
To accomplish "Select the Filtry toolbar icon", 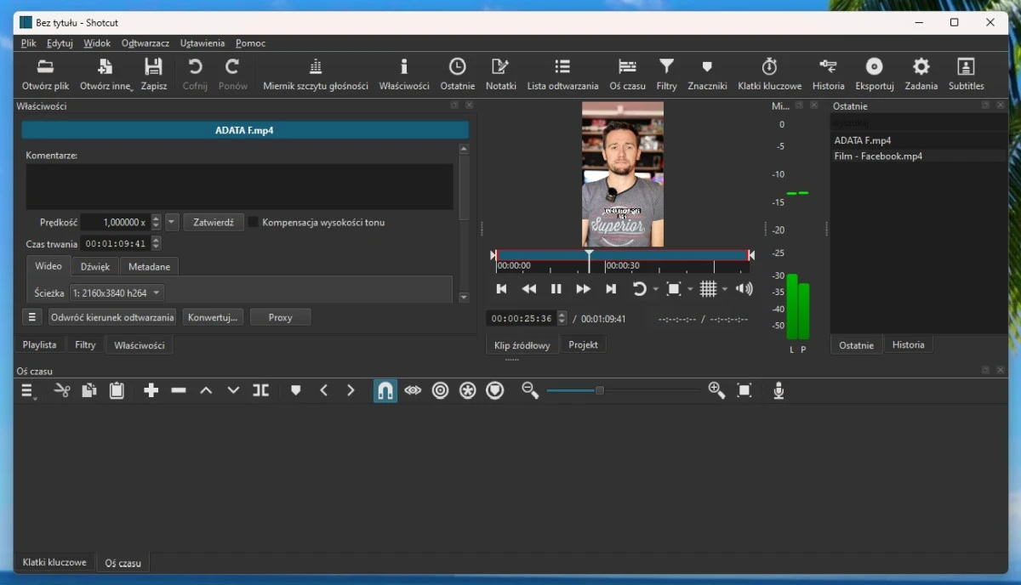I will 666,75.
